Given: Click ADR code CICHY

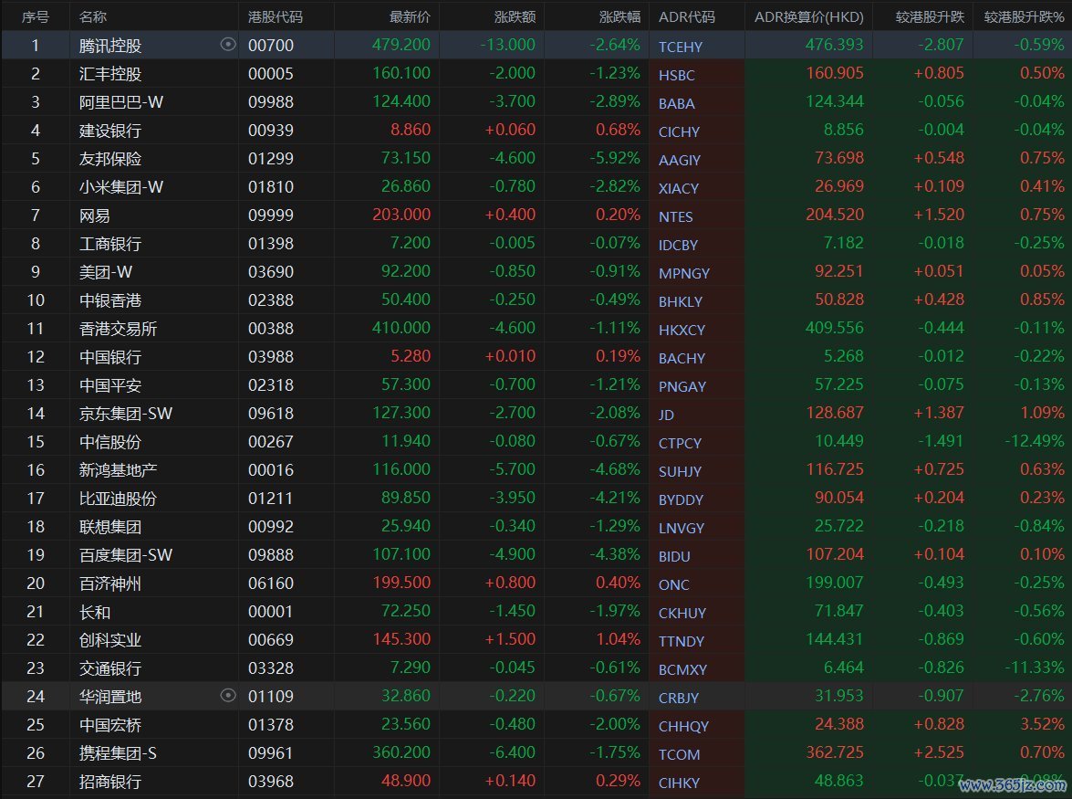Looking at the screenshot, I should (679, 132).
